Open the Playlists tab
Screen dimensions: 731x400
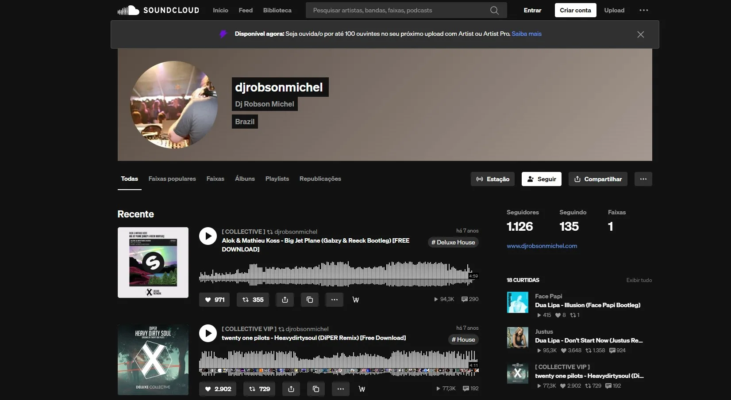(x=277, y=179)
